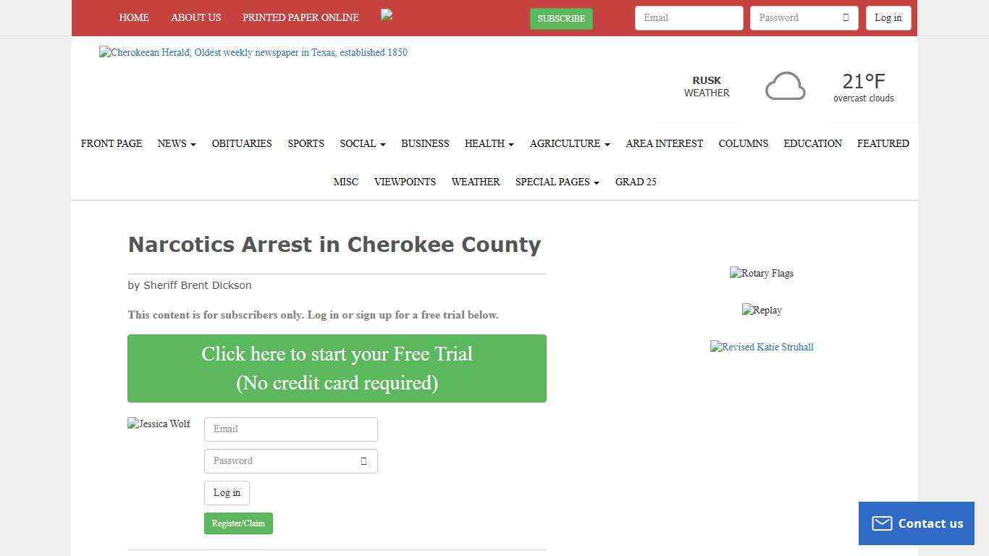Click the Replay image placeholder
Viewport: 989px width, 556px height.
point(762,310)
